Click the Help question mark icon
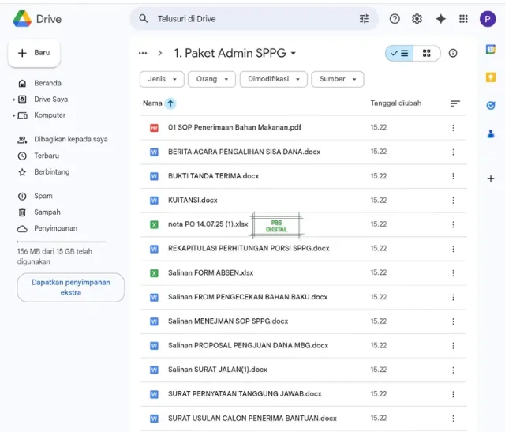This screenshot has width=505, height=432. [x=395, y=19]
